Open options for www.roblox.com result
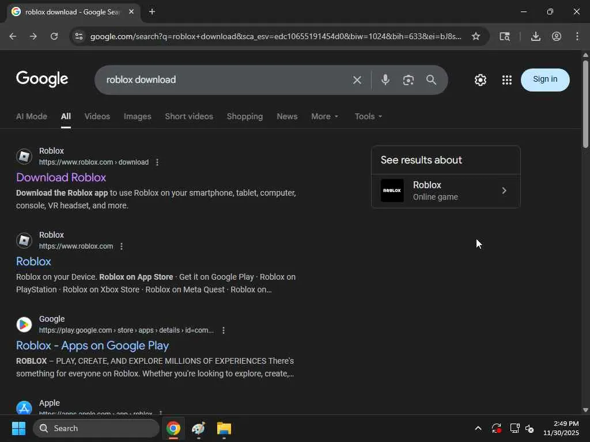This screenshot has height=442, width=590. (121, 246)
